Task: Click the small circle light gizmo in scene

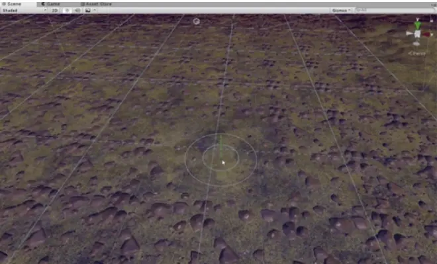Action: point(197,21)
